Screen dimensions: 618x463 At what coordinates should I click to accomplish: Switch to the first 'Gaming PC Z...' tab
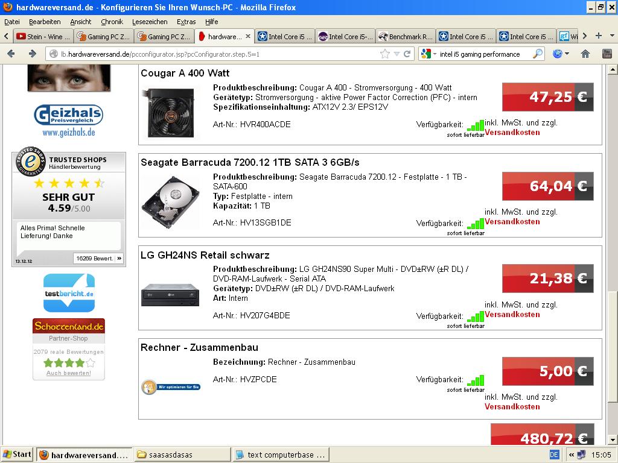click(x=103, y=36)
